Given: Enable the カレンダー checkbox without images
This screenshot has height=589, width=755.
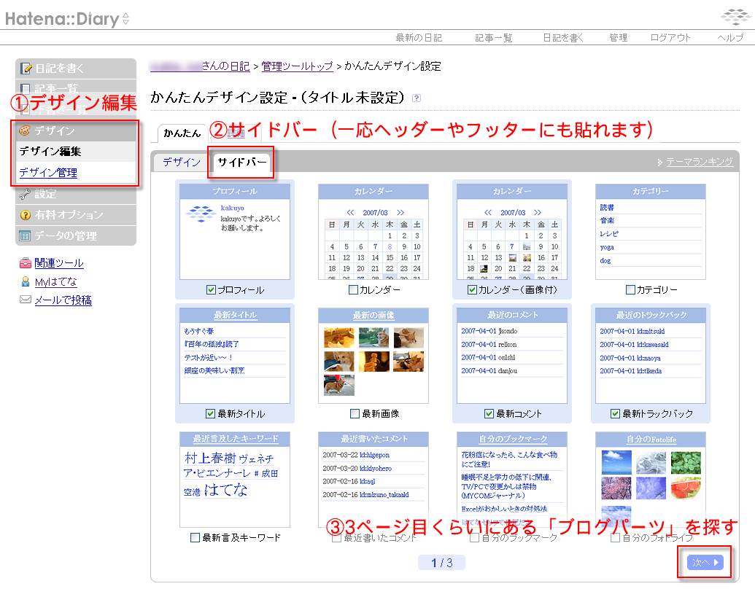Looking at the screenshot, I should pyautogui.click(x=353, y=290).
